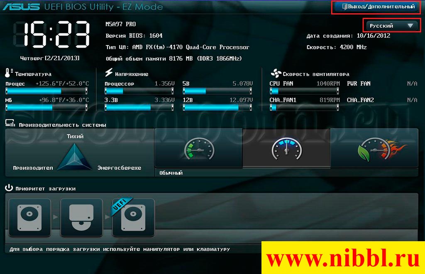Click the processor voltage 1.356V bar
Screen dimensions: 425x274
[x=139, y=91]
